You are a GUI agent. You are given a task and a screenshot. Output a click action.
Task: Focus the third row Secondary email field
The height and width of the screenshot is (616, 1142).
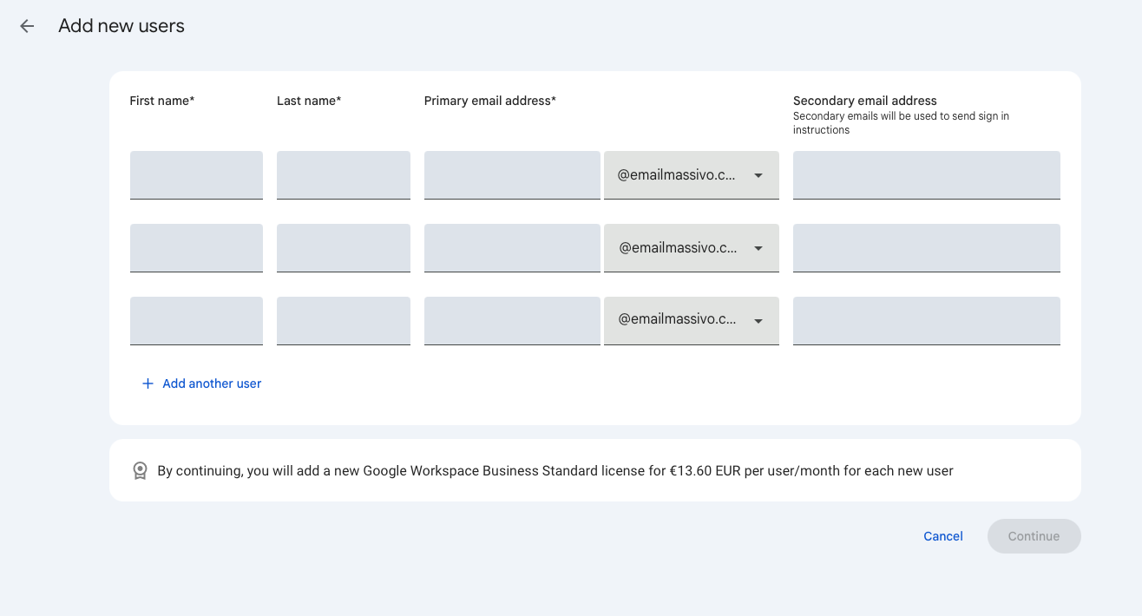pos(926,321)
